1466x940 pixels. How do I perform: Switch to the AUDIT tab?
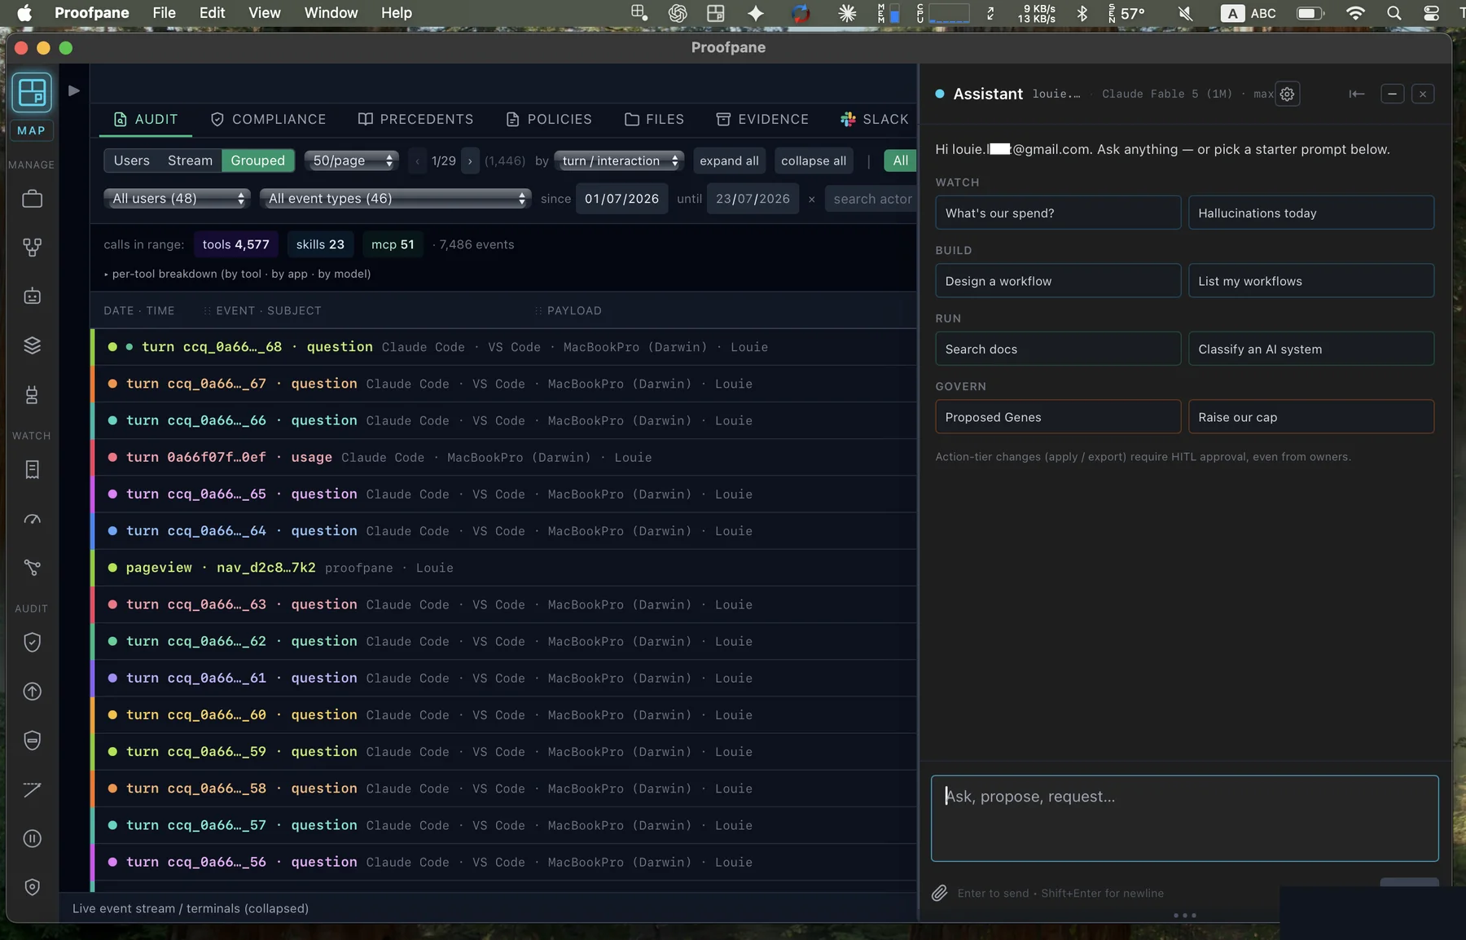[x=146, y=119]
